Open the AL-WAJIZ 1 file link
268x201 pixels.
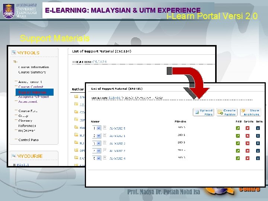(117, 136)
